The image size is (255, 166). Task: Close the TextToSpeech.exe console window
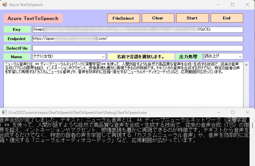tap(248, 113)
